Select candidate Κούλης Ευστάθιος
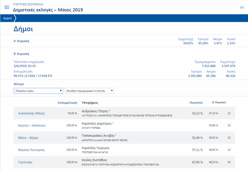This screenshot has width=248, height=171. click(x=94, y=160)
